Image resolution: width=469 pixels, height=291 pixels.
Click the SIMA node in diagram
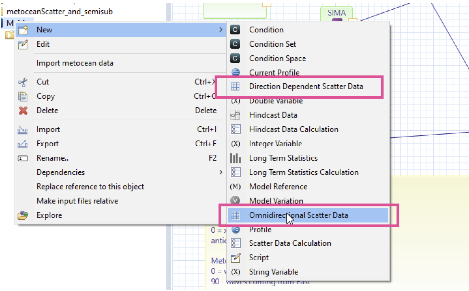tap(336, 13)
